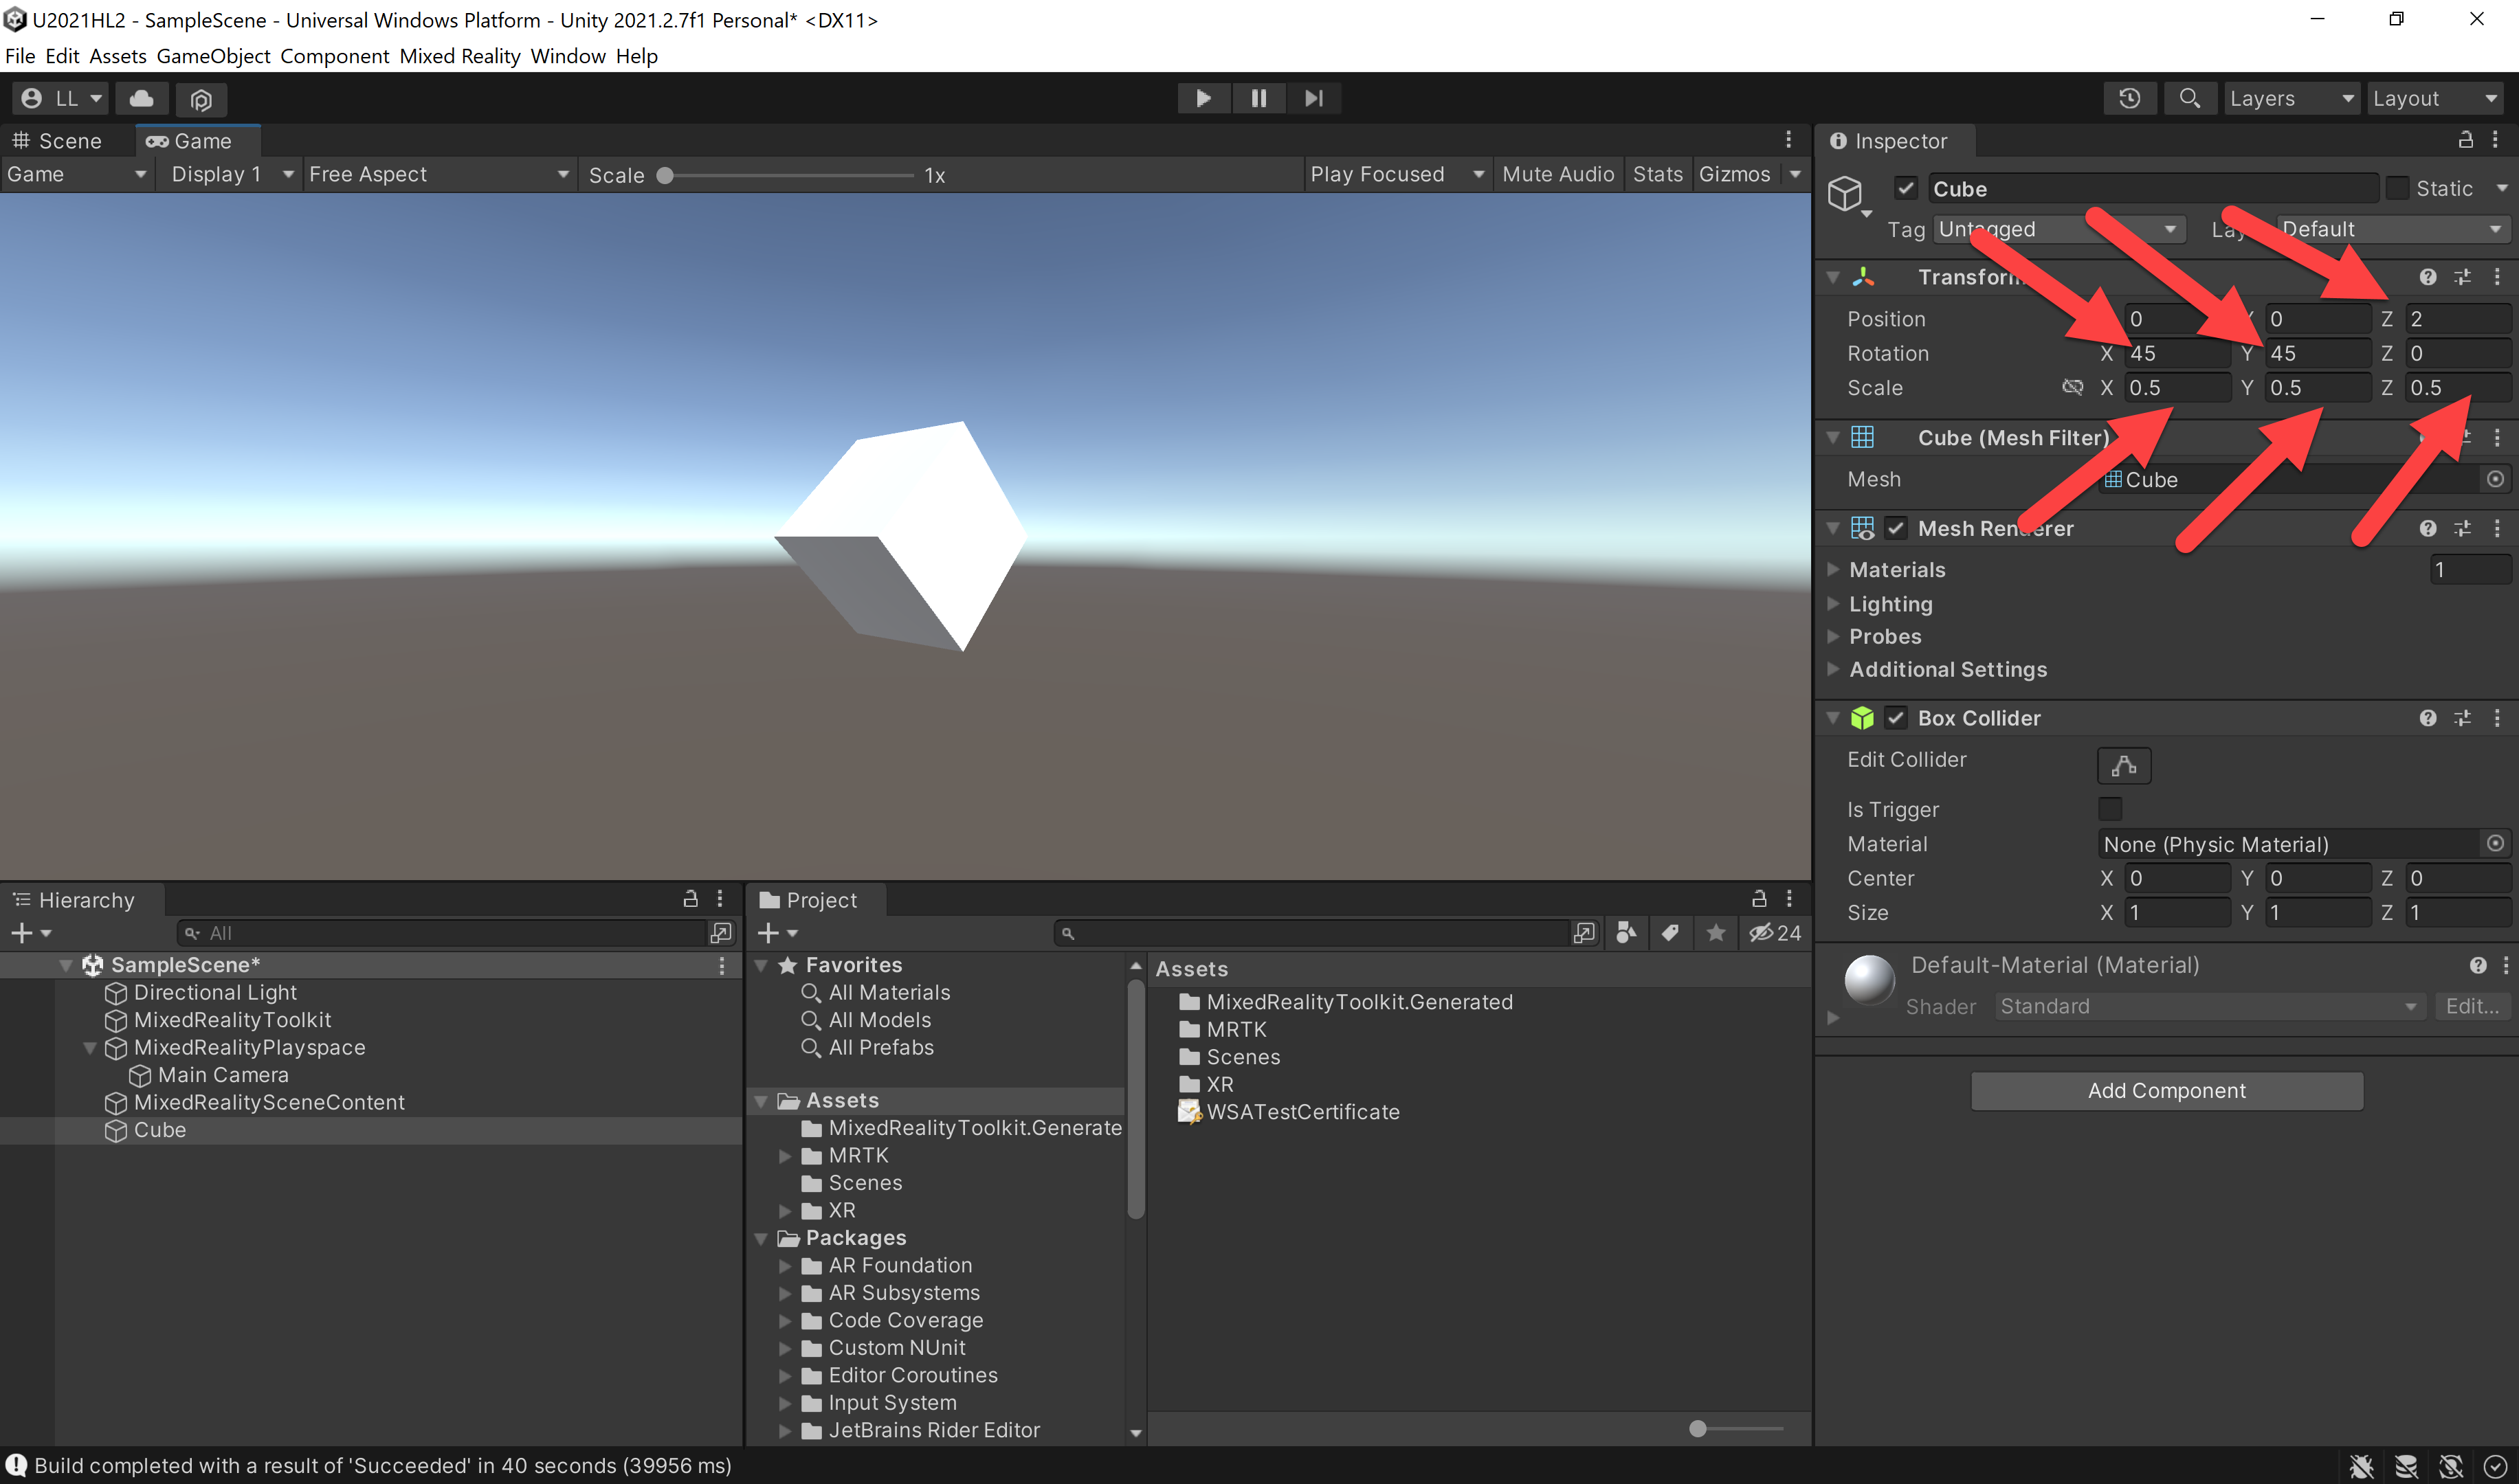Viewport: 2519px width, 1484px height.
Task: Toggle Mute Audio in Game view
Action: point(1557,174)
